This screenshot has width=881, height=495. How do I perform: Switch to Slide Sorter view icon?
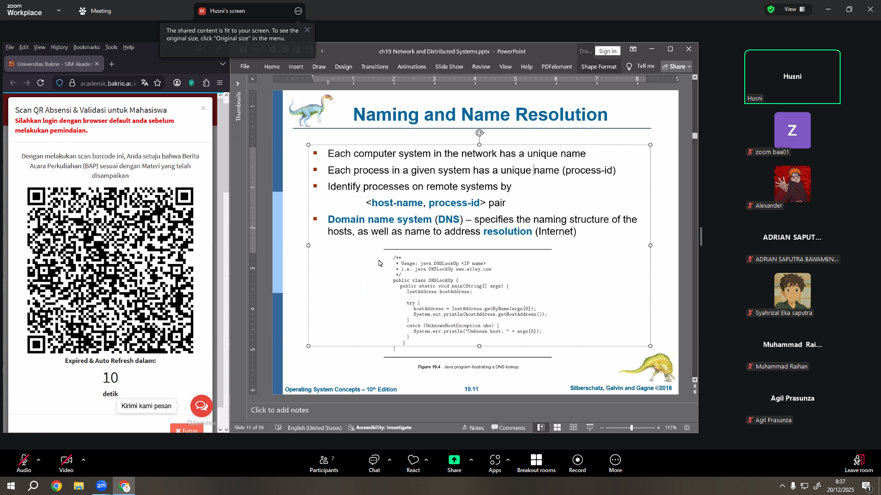tap(557, 427)
